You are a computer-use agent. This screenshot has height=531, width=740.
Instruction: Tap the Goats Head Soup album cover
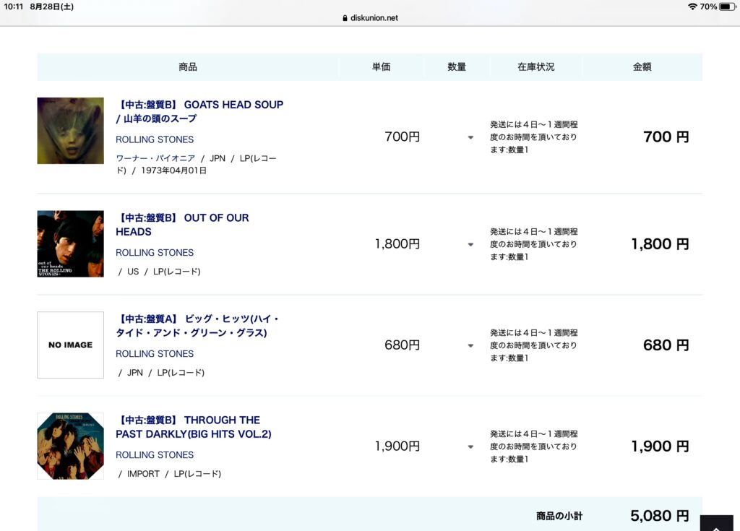click(70, 131)
